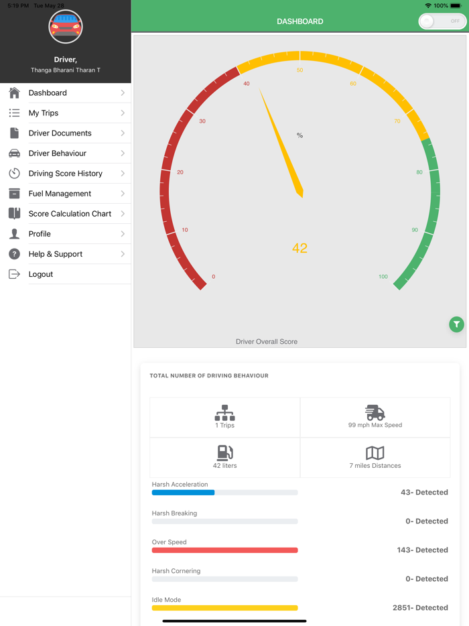
Task: Select the Help & Support label
Action: (56, 254)
